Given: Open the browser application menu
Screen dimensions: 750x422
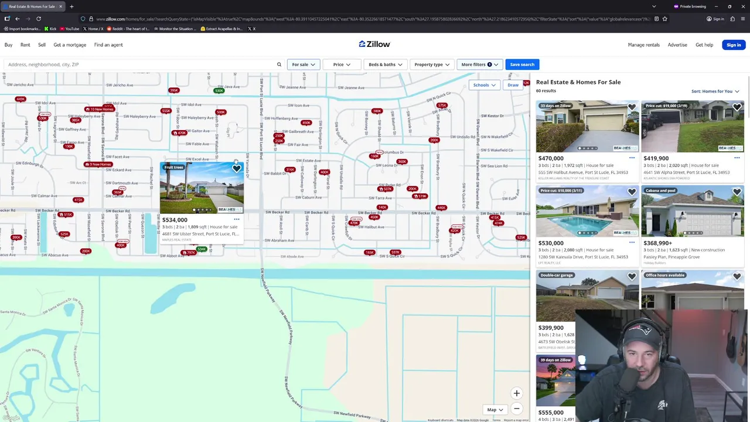Looking at the screenshot, I should (742, 19).
